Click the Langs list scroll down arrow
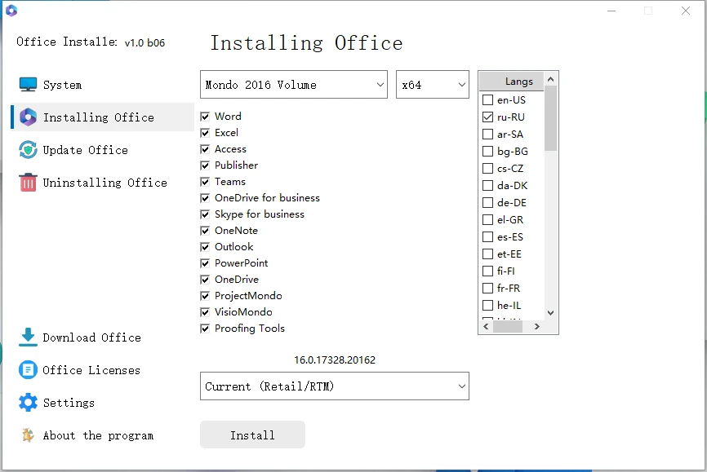 click(x=550, y=312)
